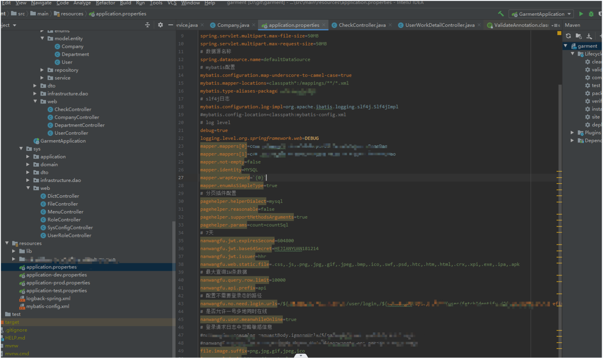
Task: Expand the domain package under sys
Action: (28, 165)
